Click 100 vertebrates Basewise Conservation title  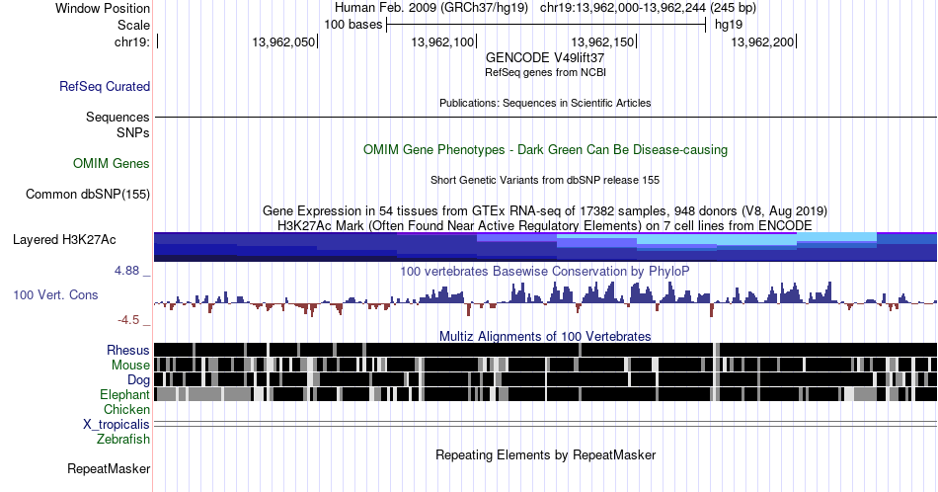pyautogui.click(x=545, y=271)
